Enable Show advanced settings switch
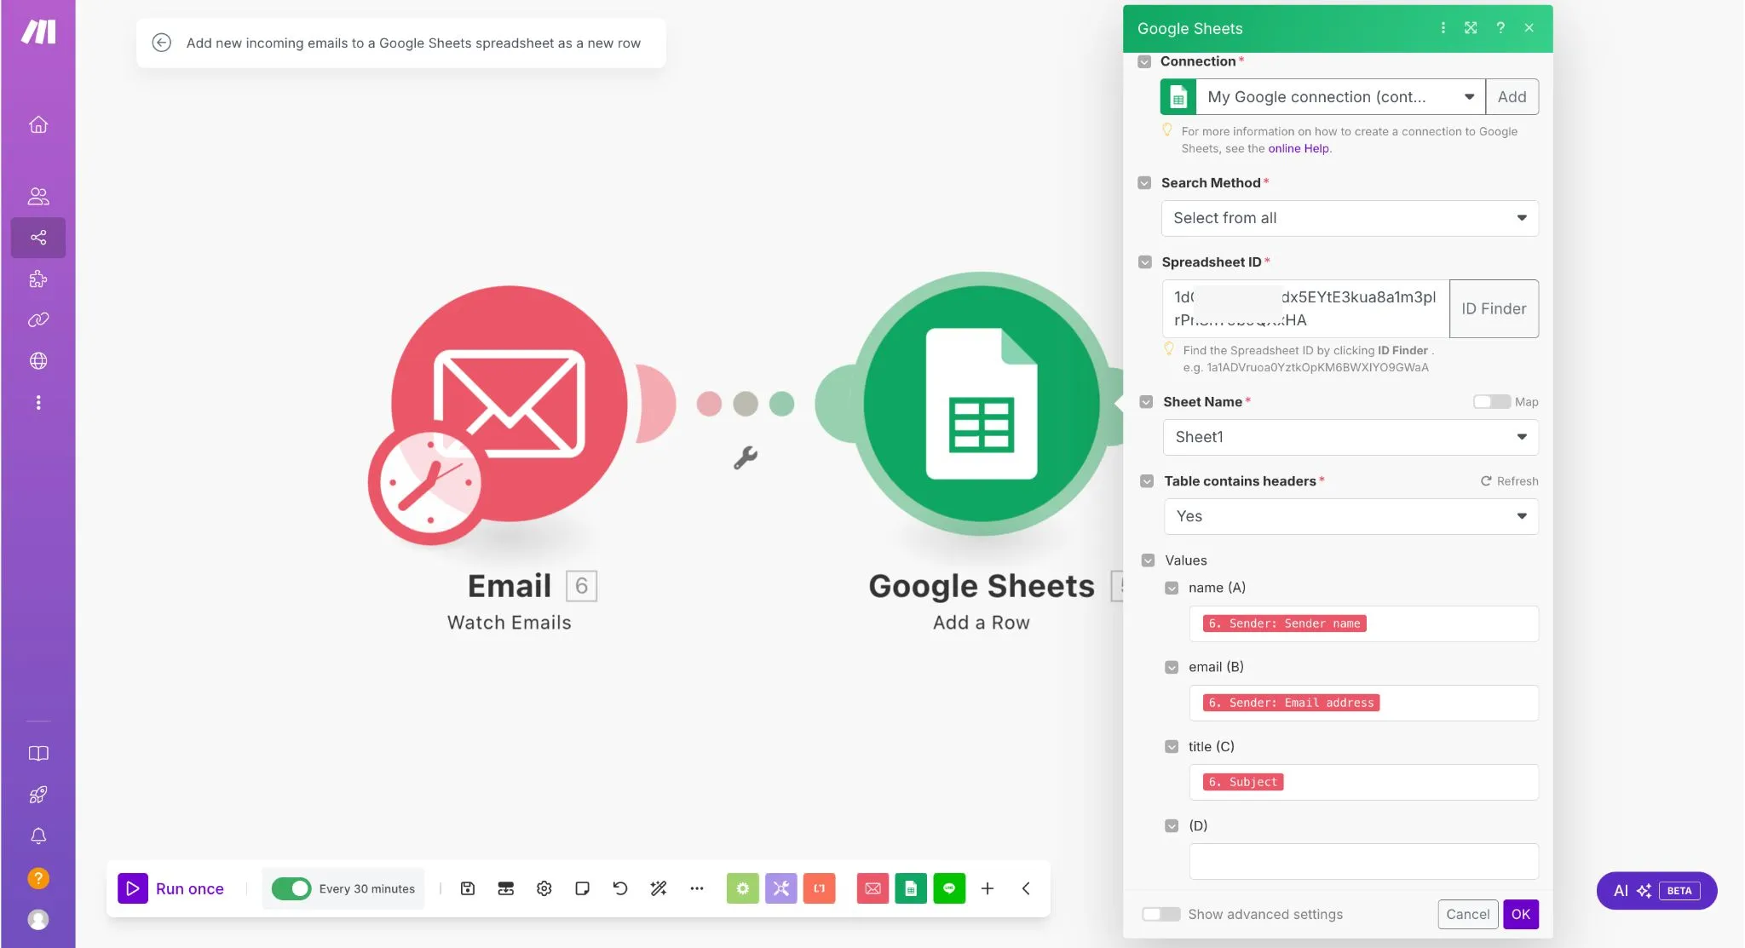Screen dimensions: 1745x948 pyautogui.click(x=1161, y=914)
